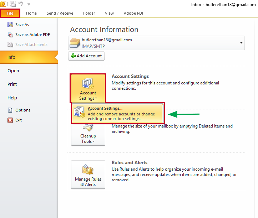Open Manage Rules & Alerts button label

click(88, 182)
